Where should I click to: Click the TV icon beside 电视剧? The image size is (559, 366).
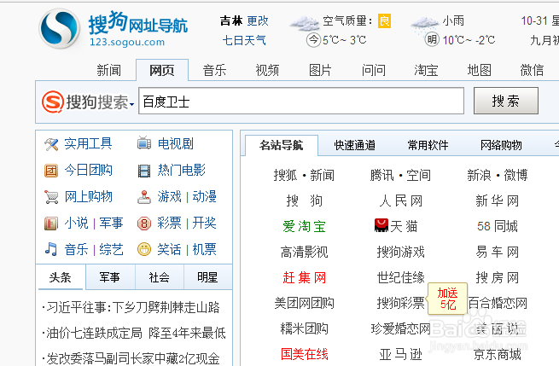click(144, 143)
